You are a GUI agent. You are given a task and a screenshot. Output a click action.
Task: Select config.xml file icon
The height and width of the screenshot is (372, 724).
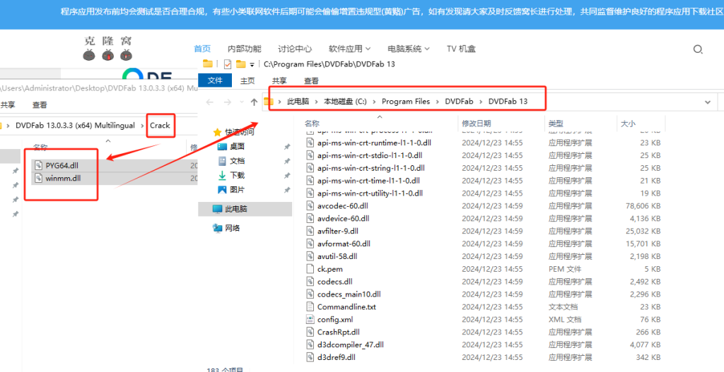(x=310, y=319)
